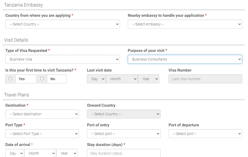
Task: Click the Last Visa Number field
Action: [x=205, y=79]
